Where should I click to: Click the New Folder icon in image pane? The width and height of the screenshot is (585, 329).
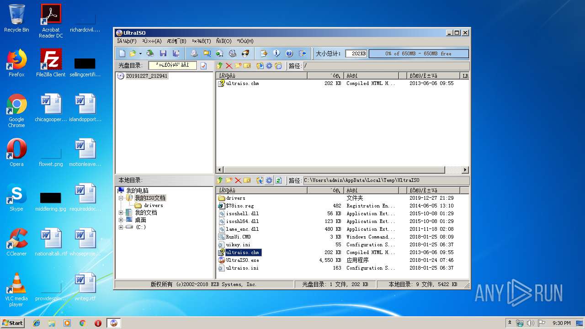[x=238, y=66]
